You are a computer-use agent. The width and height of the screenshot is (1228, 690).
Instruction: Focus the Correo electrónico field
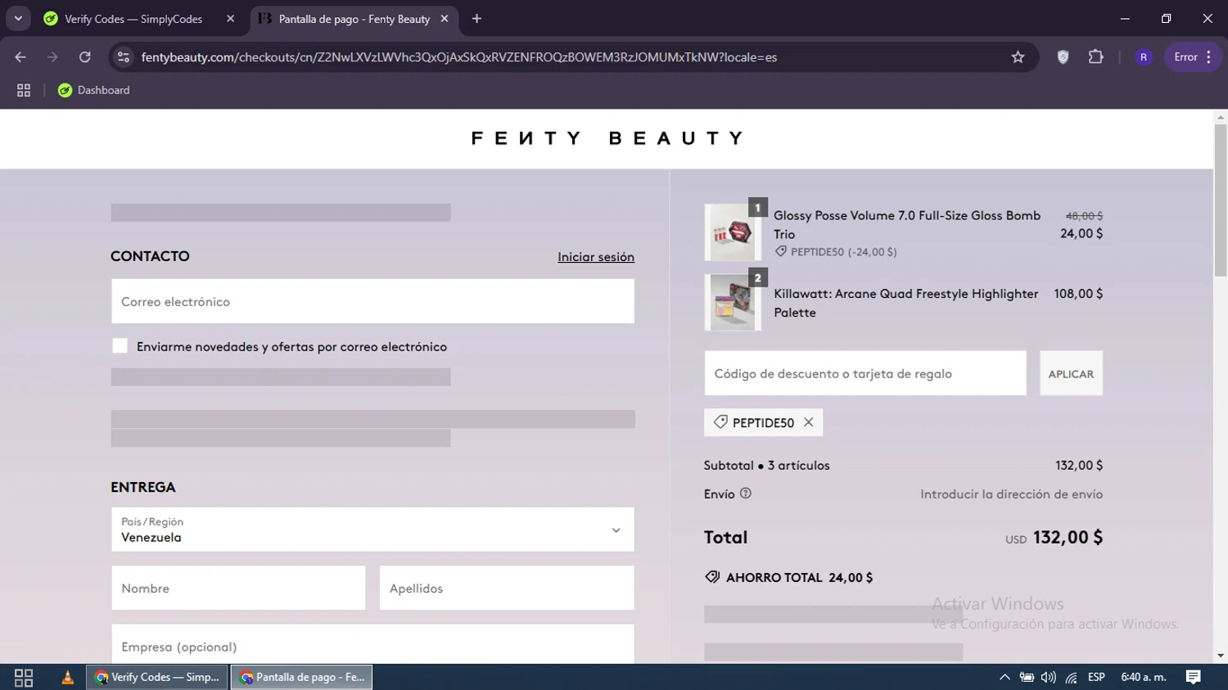(x=372, y=301)
